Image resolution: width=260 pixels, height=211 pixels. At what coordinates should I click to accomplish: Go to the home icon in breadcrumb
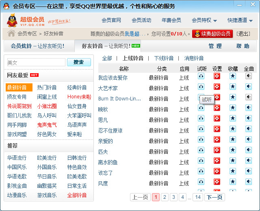click(11, 33)
